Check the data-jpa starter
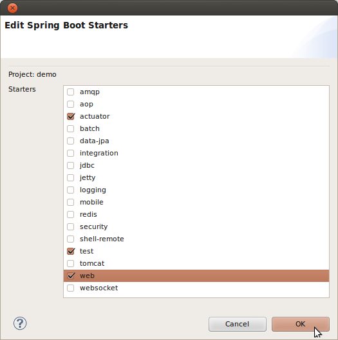The height and width of the screenshot is (340, 338). [71, 141]
